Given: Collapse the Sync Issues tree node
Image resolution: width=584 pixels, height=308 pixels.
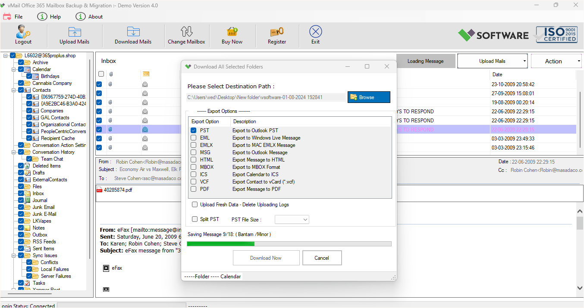Looking at the screenshot, I should coord(14,255).
